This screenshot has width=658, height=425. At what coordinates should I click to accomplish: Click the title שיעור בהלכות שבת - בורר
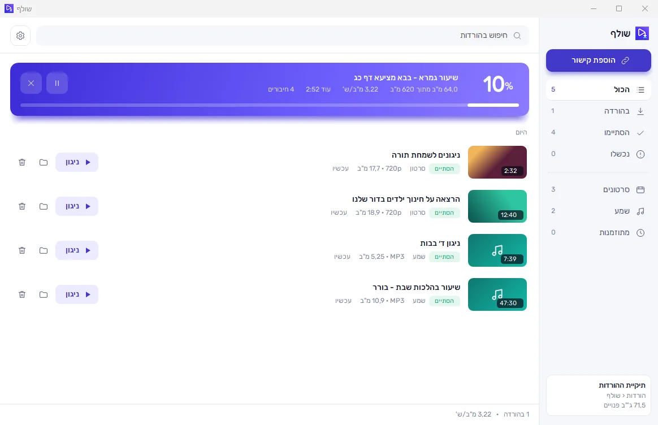416,288
